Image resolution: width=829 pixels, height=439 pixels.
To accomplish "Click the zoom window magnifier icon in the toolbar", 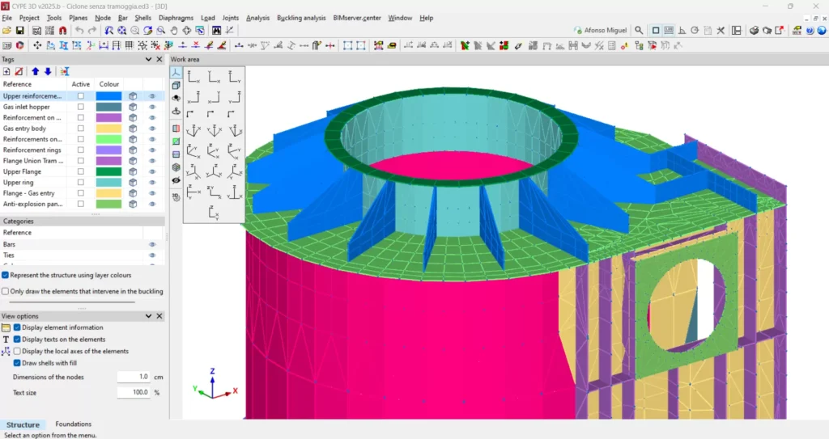I will tap(161, 31).
